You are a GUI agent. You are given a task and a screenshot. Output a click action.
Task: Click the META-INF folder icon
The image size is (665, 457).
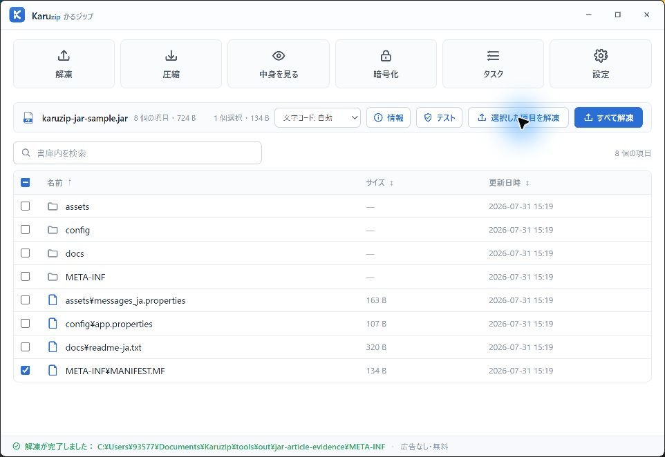point(53,277)
